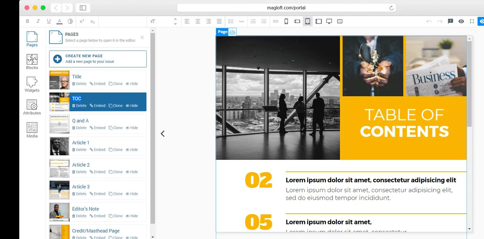Open the Widgets panel

point(32,84)
